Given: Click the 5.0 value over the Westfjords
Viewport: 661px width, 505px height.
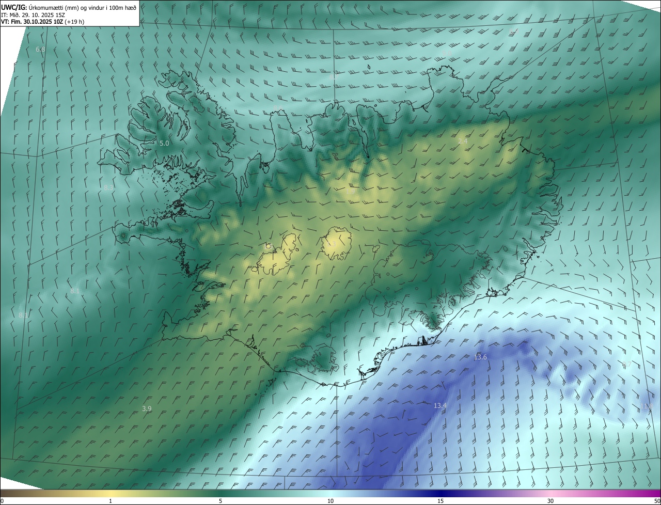Looking at the screenshot, I should [164, 144].
